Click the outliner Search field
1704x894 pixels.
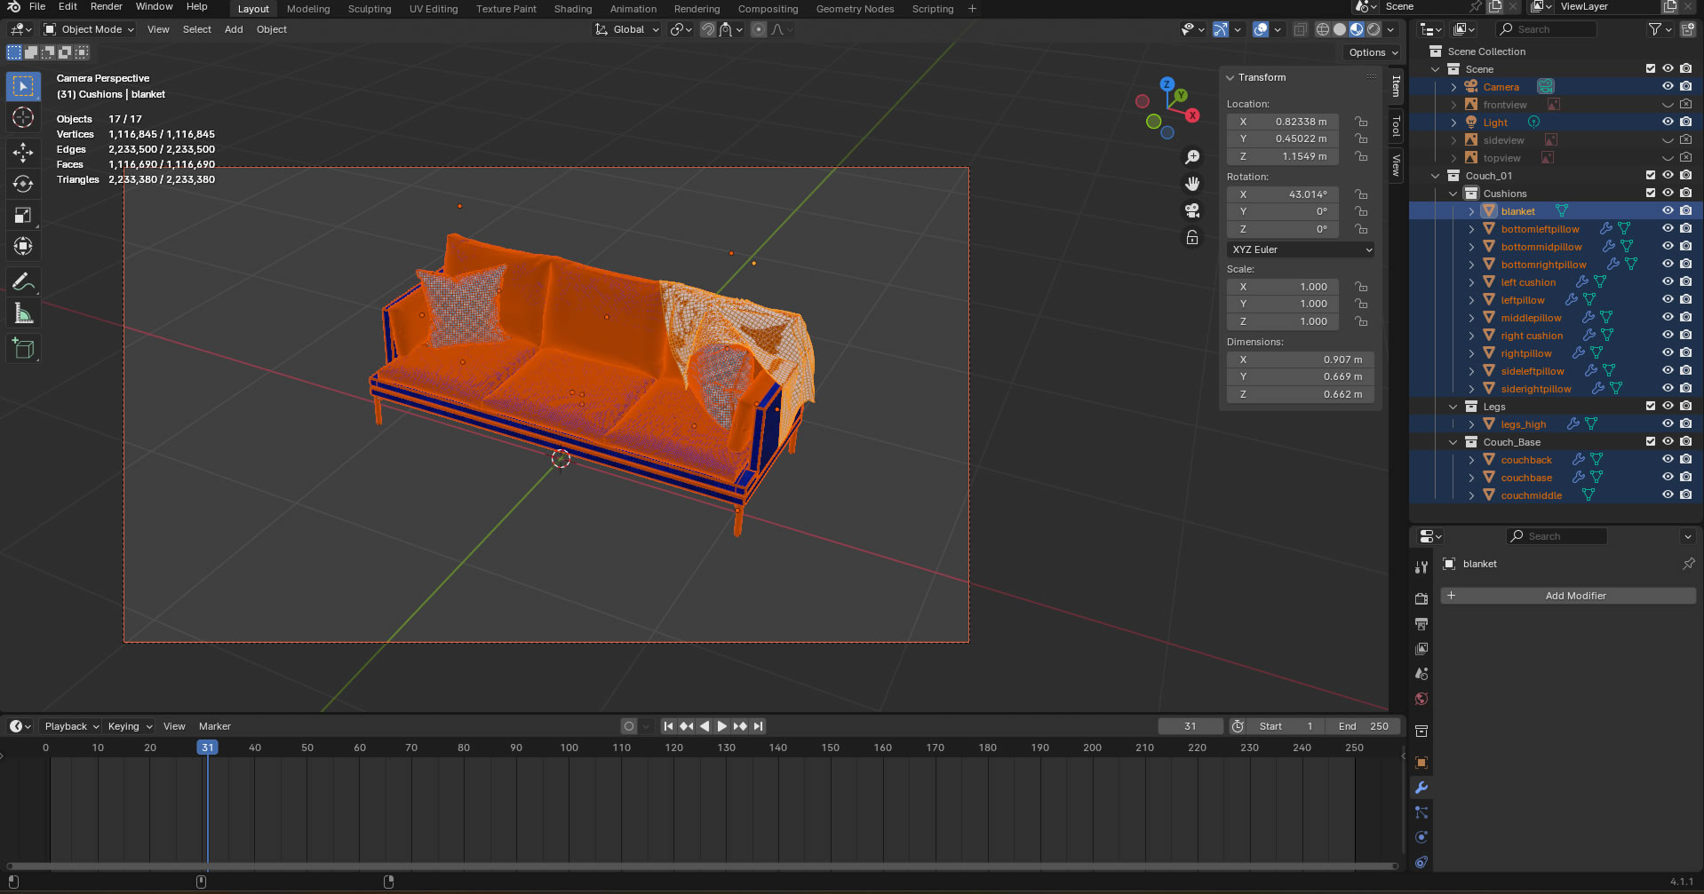[1546, 29]
